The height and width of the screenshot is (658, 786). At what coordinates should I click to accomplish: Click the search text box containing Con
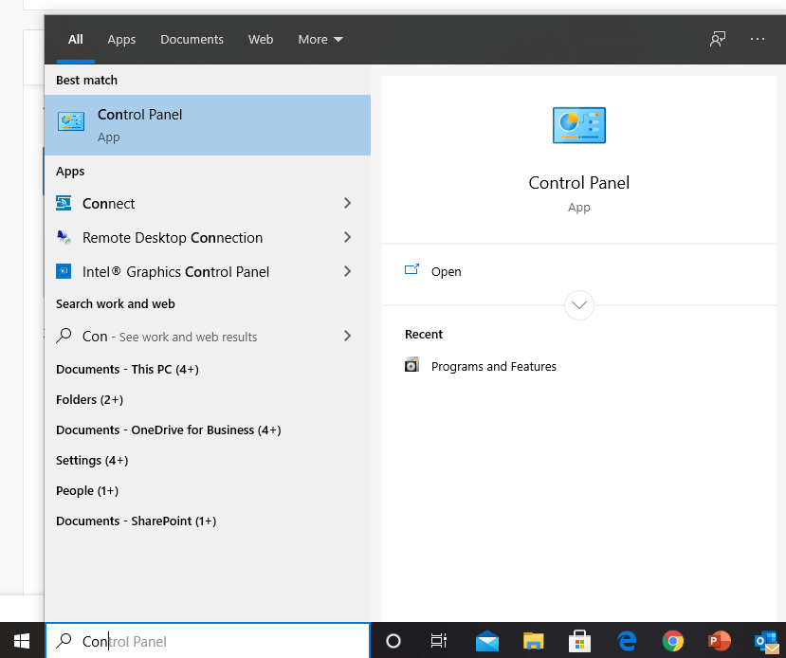pos(208,641)
